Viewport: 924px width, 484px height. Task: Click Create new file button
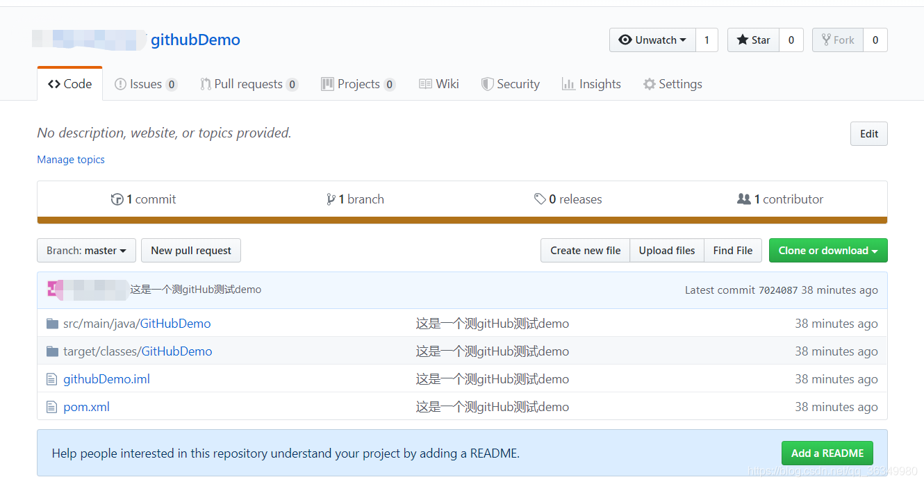pos(585,251)
